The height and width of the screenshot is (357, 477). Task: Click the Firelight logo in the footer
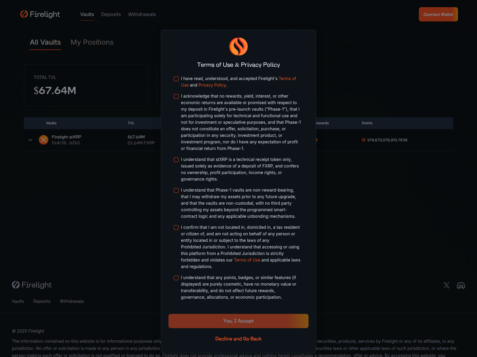[x=32, y=285]
